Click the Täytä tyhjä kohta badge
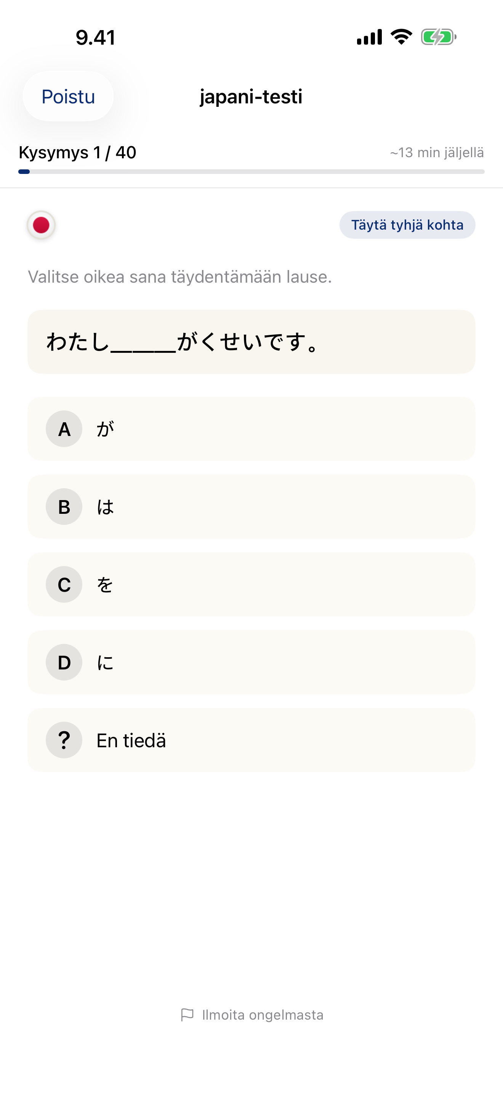This screenshot has height=1094, width=503. pos(407,225)
